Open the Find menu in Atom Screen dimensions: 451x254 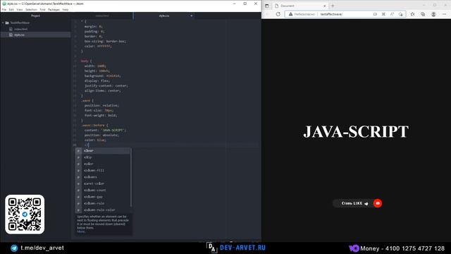coord(42,9)
